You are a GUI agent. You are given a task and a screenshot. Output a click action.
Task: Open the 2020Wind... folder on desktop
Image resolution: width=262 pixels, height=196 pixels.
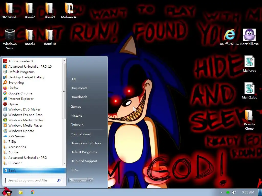(10, 10)
